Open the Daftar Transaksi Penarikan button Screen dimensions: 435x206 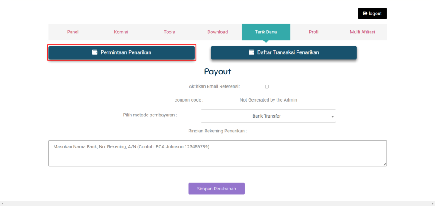pyautogui.click(x=283, y=52)
